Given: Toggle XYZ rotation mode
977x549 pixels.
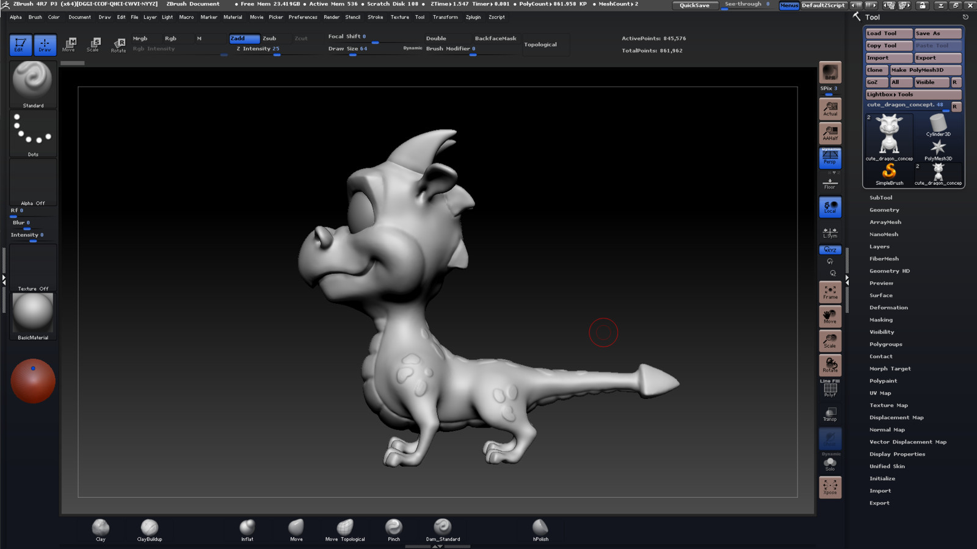Looking at the screenshot, I should coord(830,249).
